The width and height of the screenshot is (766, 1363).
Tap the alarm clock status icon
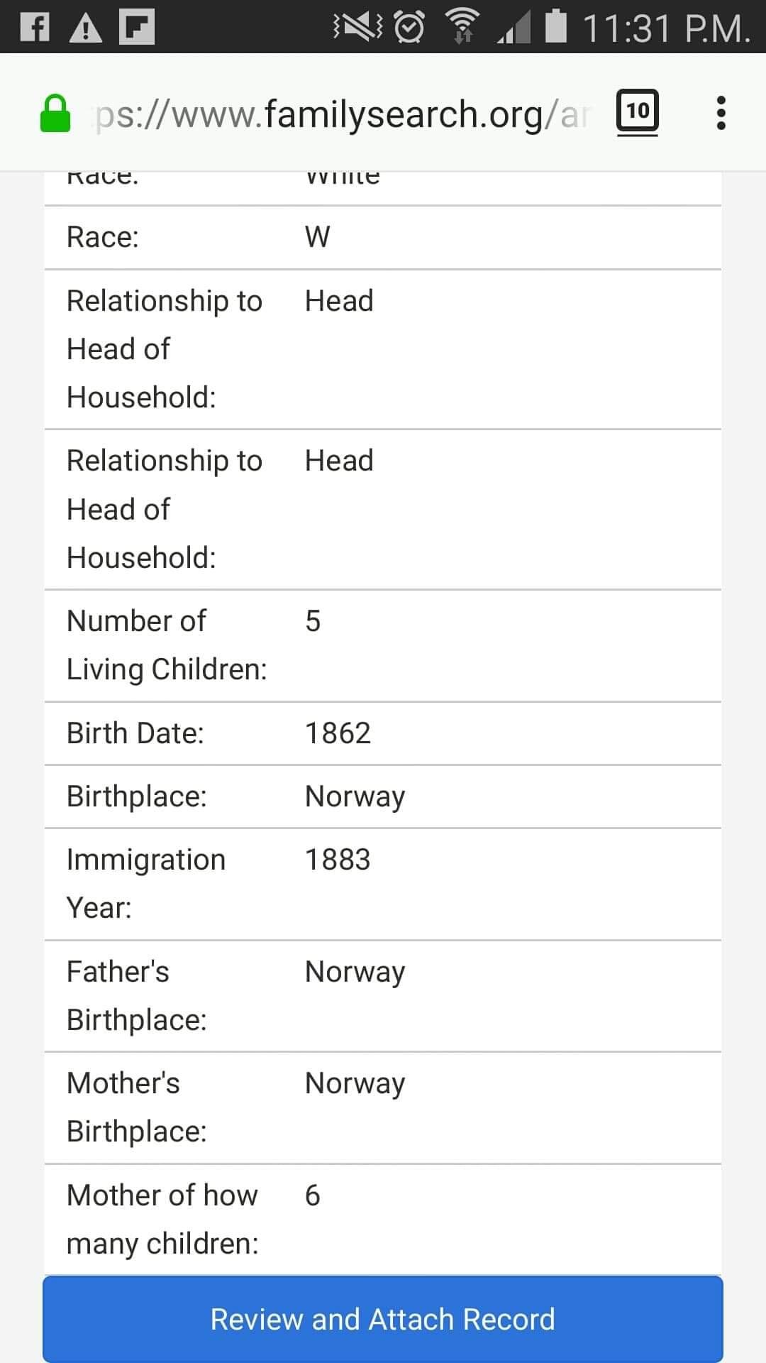pyautogui.click(x=409, y=28)
